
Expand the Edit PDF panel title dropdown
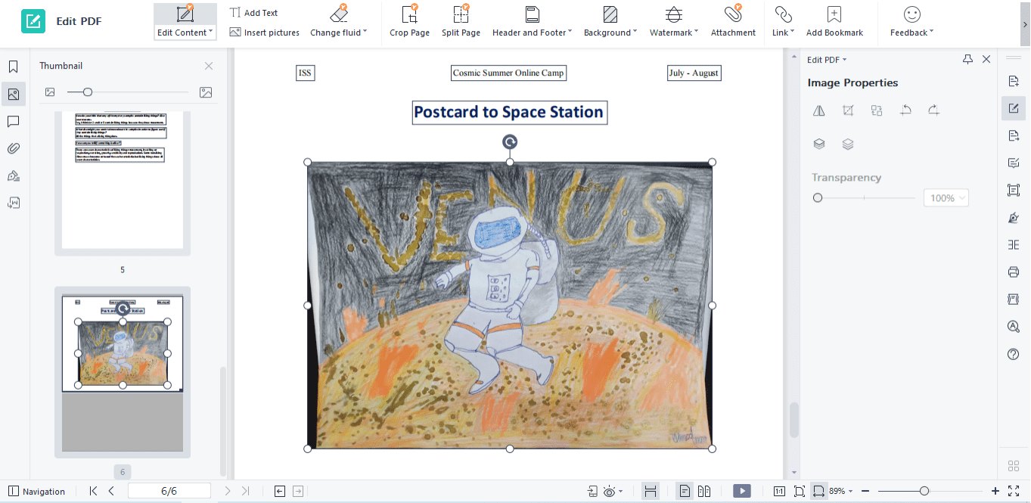point(827,60)
